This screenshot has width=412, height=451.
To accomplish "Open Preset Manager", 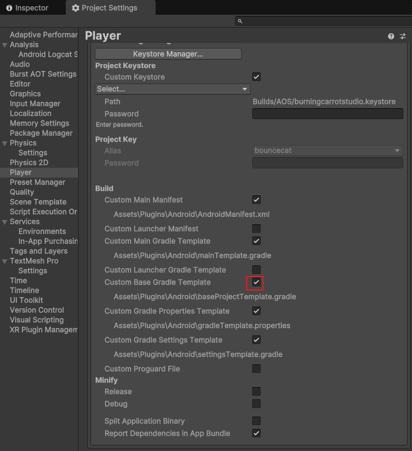I will point(39,182).
